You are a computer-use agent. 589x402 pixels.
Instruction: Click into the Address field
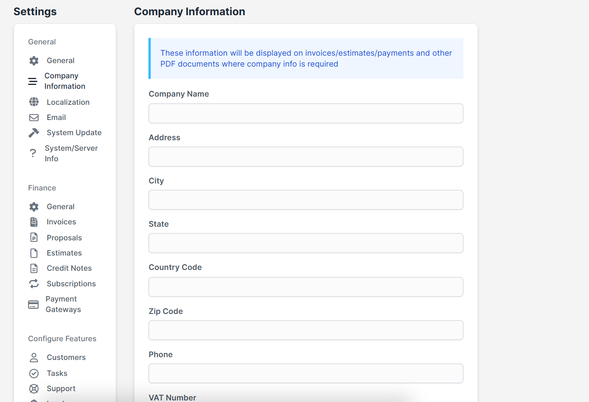click(x=306, y=157)
